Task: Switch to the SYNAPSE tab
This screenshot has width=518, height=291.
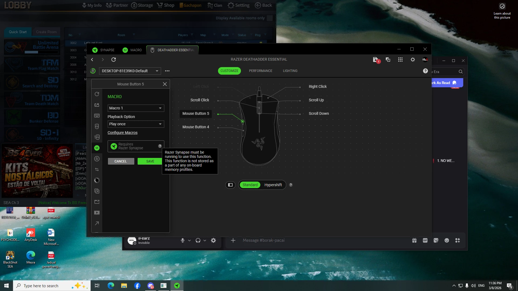Action: tap(103, 50)
